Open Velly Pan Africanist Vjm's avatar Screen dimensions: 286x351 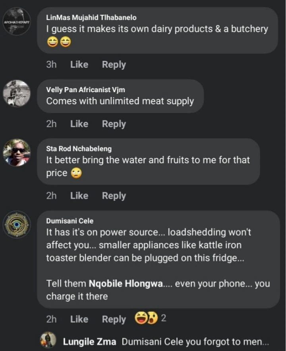click(17, 93)
